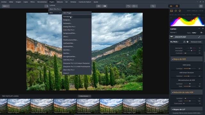Open the history clock dropdown

135,6
